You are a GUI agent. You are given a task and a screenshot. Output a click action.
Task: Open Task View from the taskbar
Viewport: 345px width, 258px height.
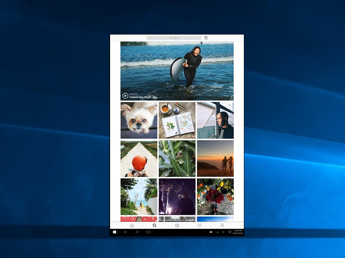[148, 232]
